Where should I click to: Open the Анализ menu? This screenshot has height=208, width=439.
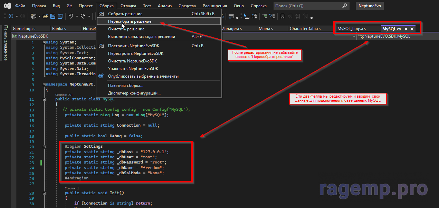coord(165,6)
